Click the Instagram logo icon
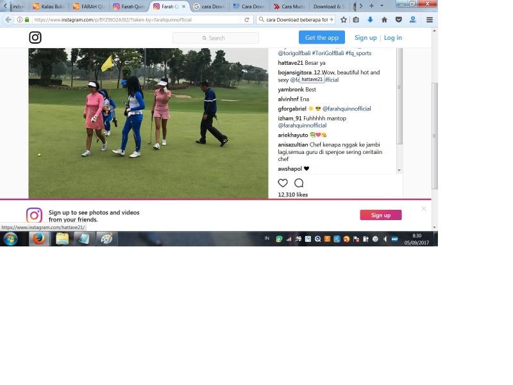This screenshot has width=513, height=385. (35, 38)
